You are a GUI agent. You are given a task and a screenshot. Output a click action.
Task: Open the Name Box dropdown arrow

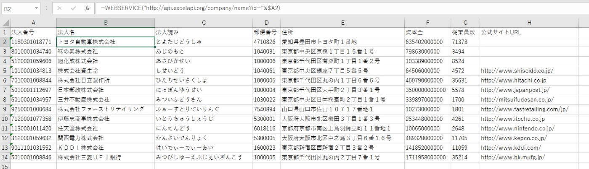coord(37,8)
